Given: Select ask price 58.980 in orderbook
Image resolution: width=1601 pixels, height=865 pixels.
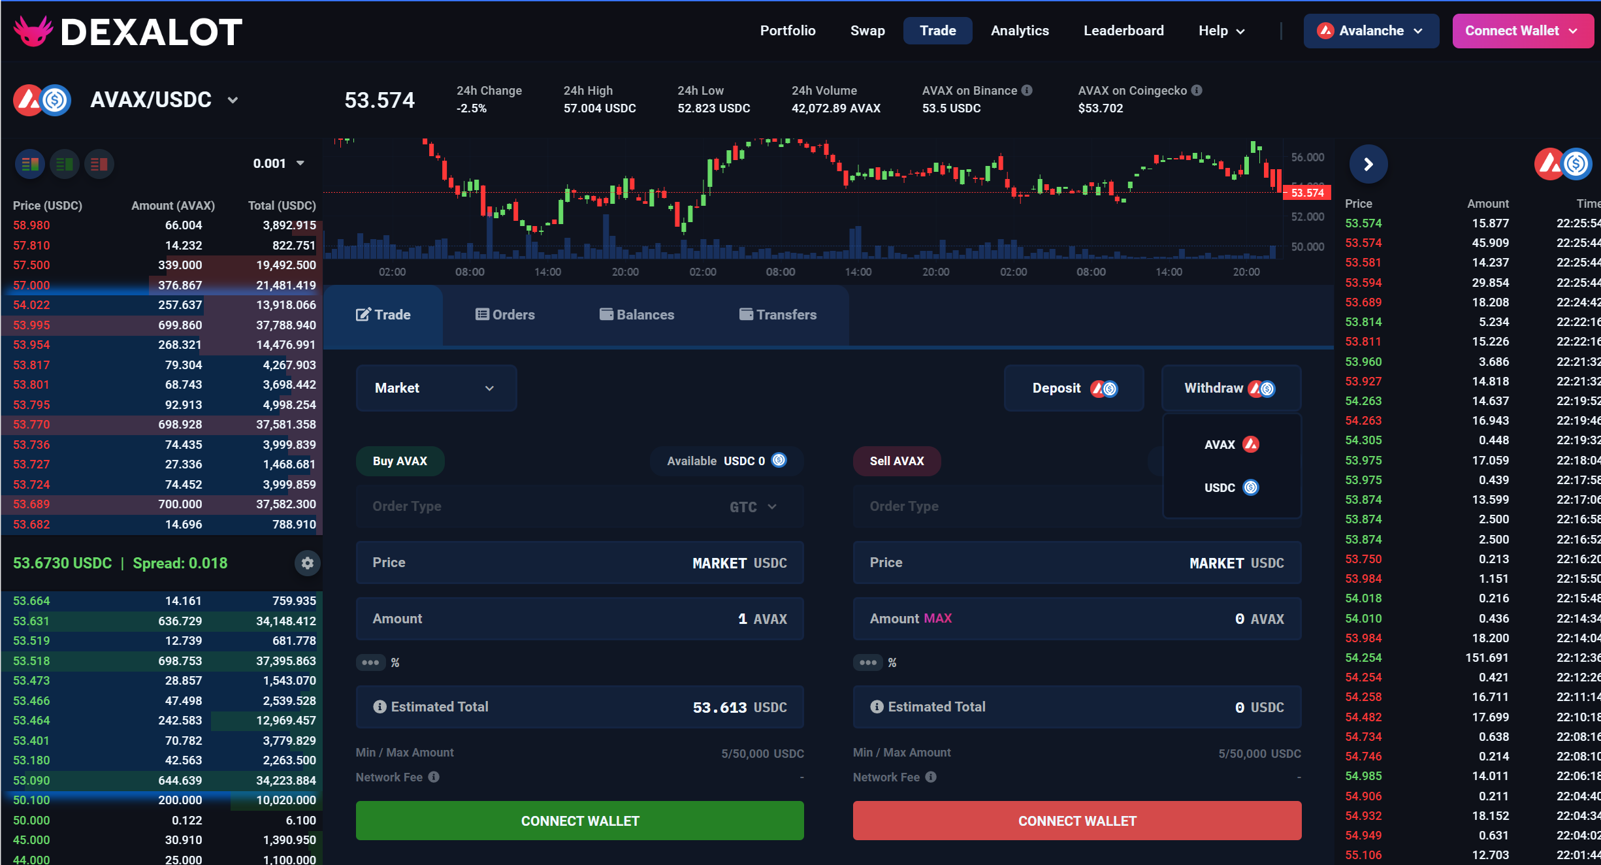Looking at the screenshot, I should click(31, 225).
